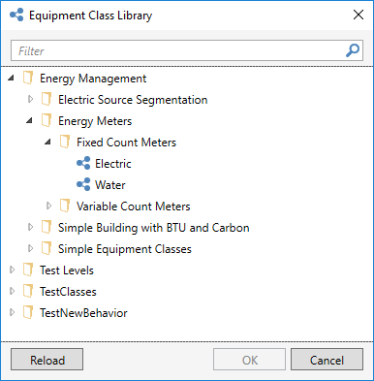Screen dimensions: 374x381
Task: Click the Reload button
Action: (47, 360)
